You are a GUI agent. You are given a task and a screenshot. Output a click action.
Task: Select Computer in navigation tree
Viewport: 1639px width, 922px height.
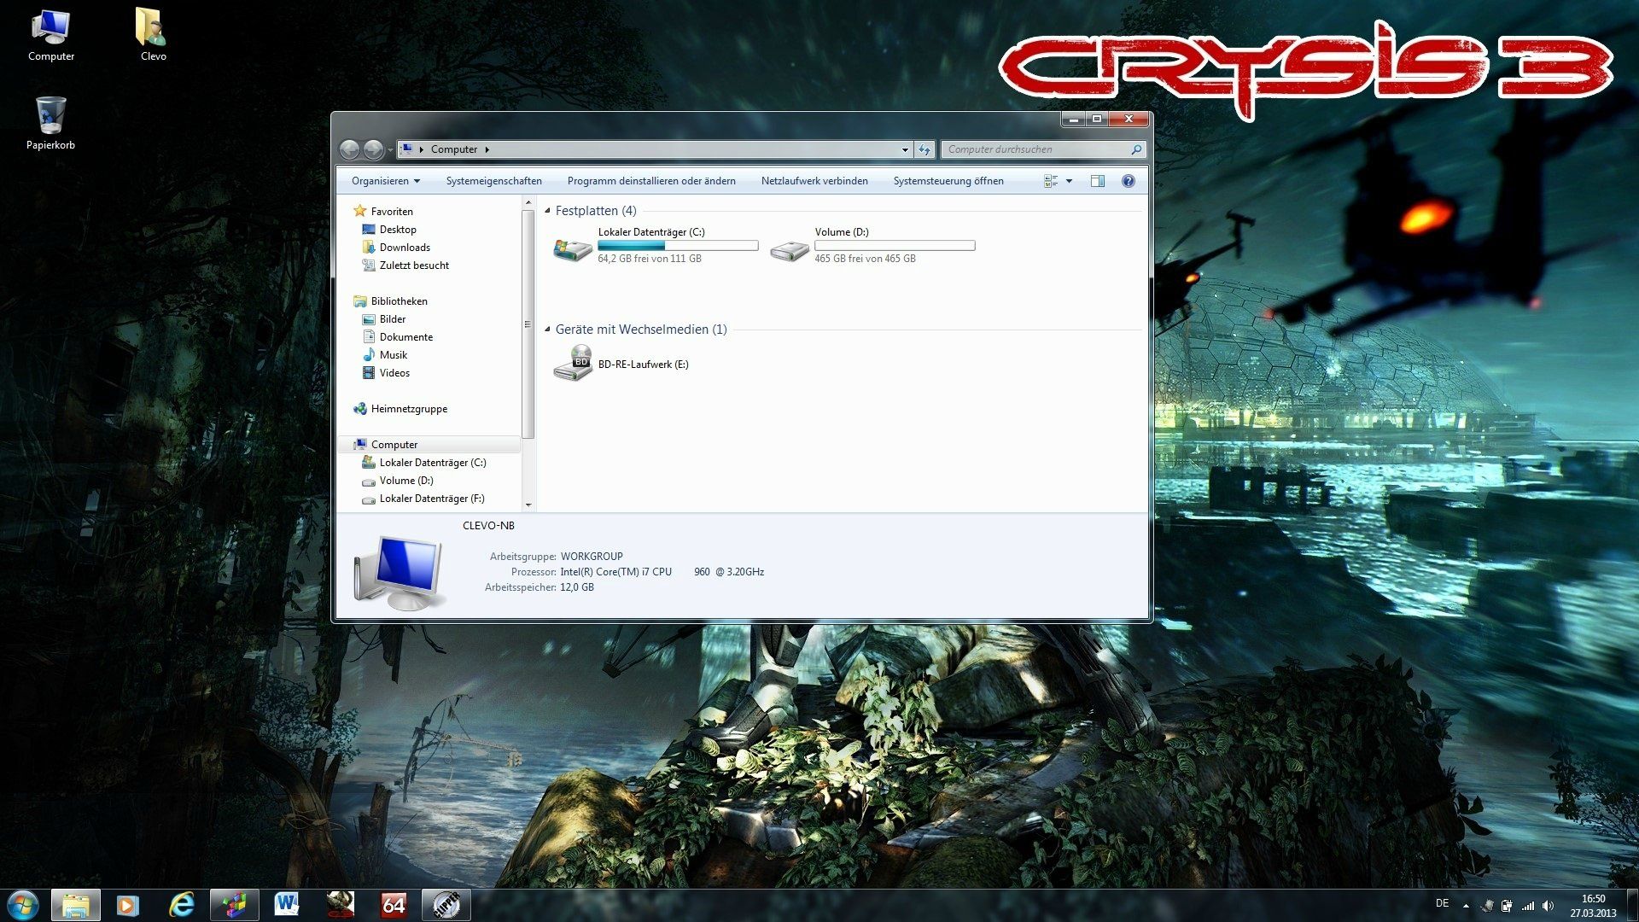394,445
